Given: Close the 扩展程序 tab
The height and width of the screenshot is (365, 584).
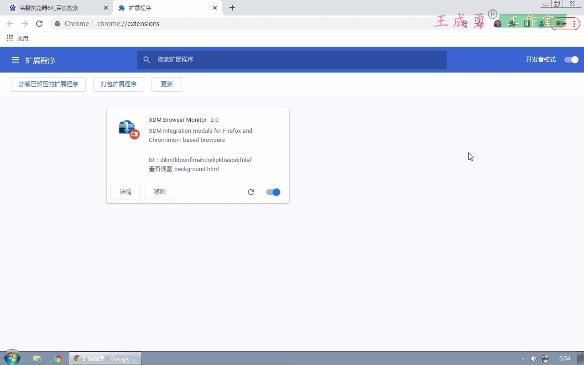Looking at the screenshot, I should coord(215,8).
